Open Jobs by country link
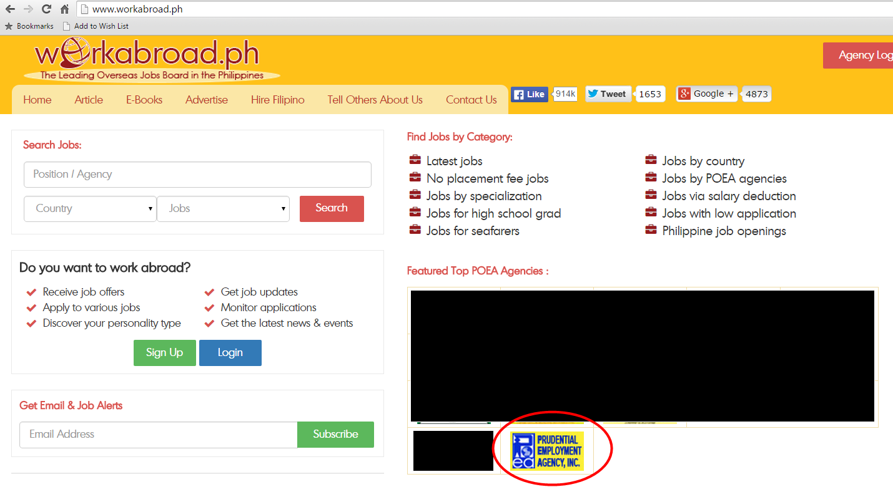Screen dimensions: 893x487 coord(704,162)
